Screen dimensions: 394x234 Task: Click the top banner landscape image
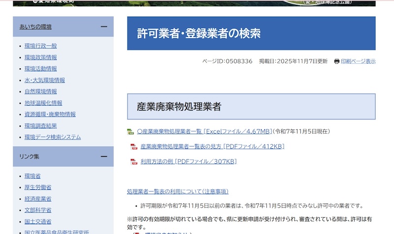pyautogui.click(x=194, y=3)
